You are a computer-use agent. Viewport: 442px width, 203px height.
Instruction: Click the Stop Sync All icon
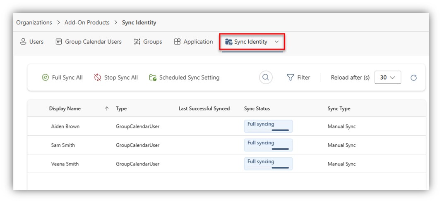click(98, 78)
